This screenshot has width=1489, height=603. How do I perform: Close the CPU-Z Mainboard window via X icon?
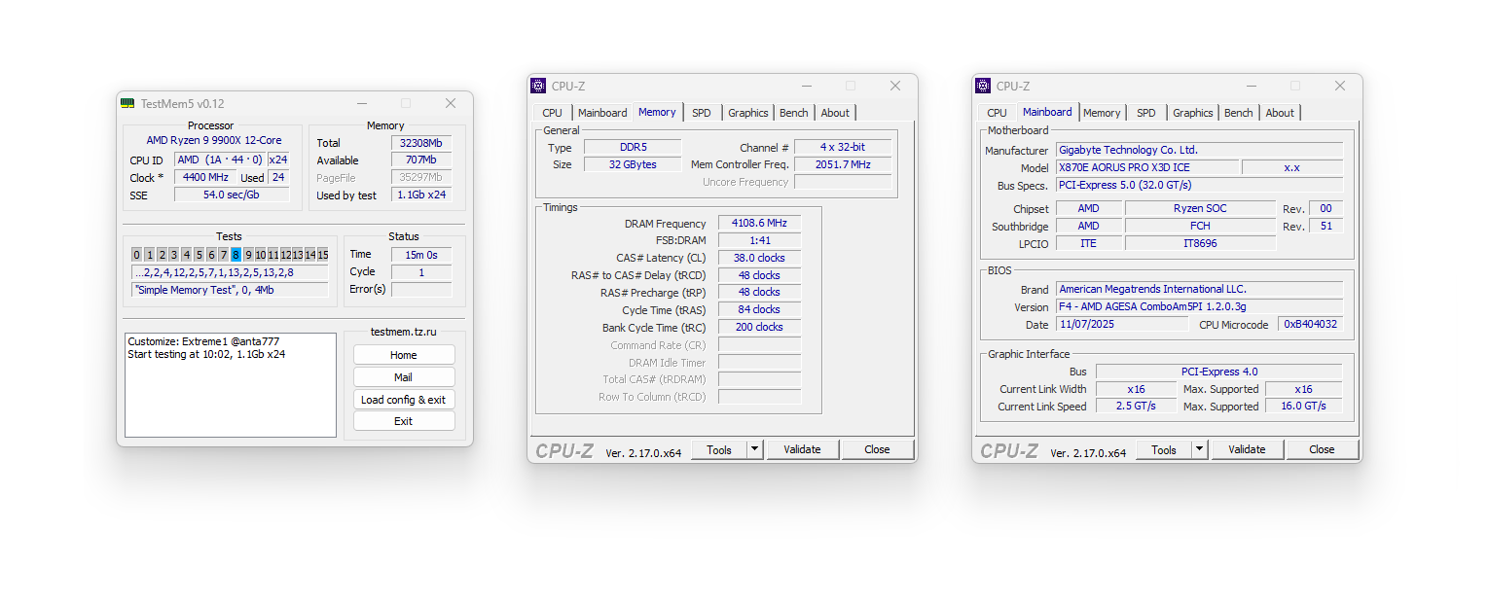coord(1340,86)
